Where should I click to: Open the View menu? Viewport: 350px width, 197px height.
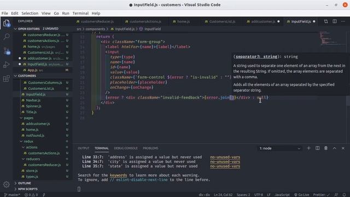pos(46,13)
